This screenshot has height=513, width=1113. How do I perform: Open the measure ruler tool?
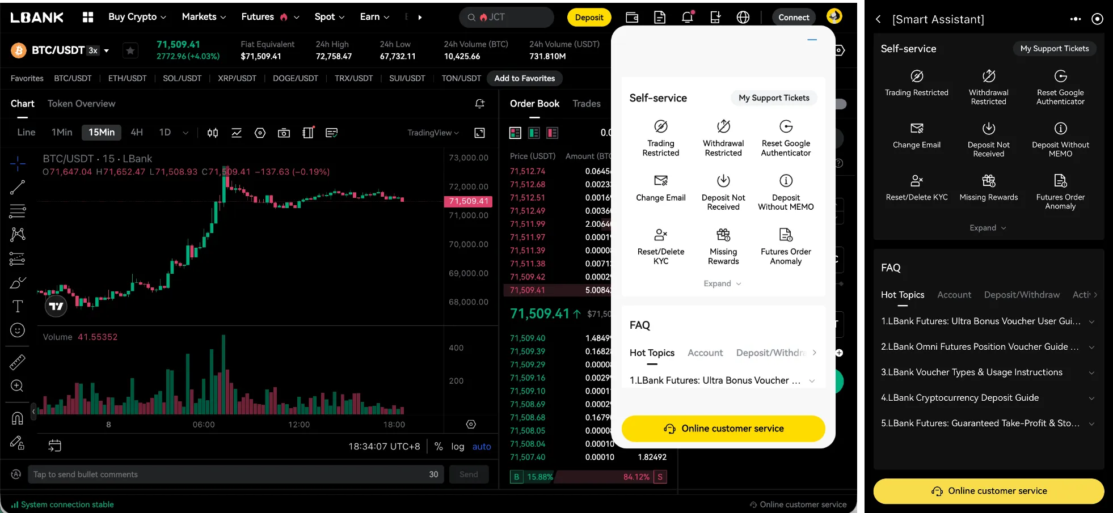(18, 362)
